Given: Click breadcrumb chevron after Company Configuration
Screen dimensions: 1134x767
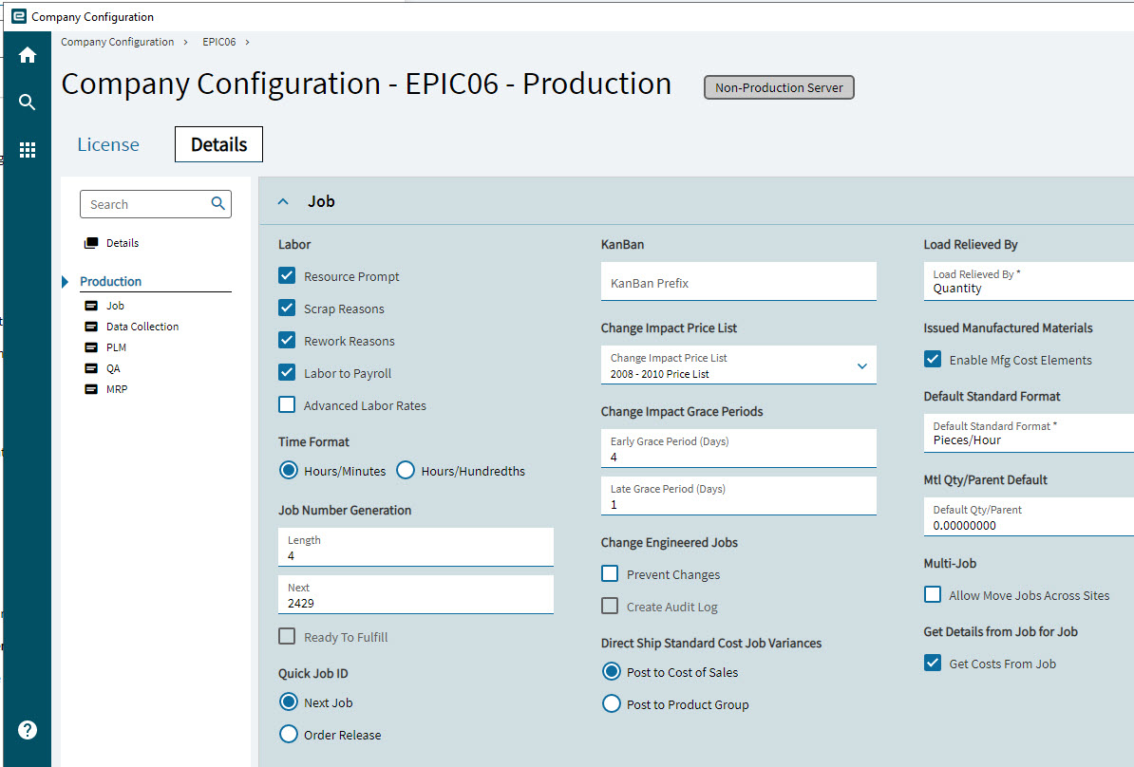Looking at the screenshot, I should tap(186, 42).
